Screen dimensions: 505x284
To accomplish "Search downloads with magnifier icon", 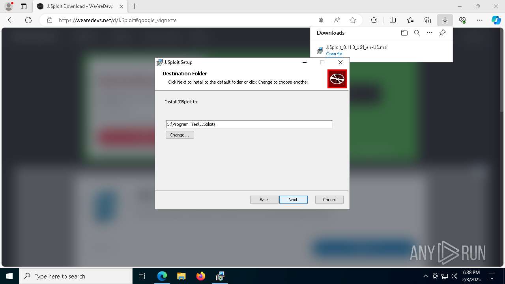I will pos(417,33).
